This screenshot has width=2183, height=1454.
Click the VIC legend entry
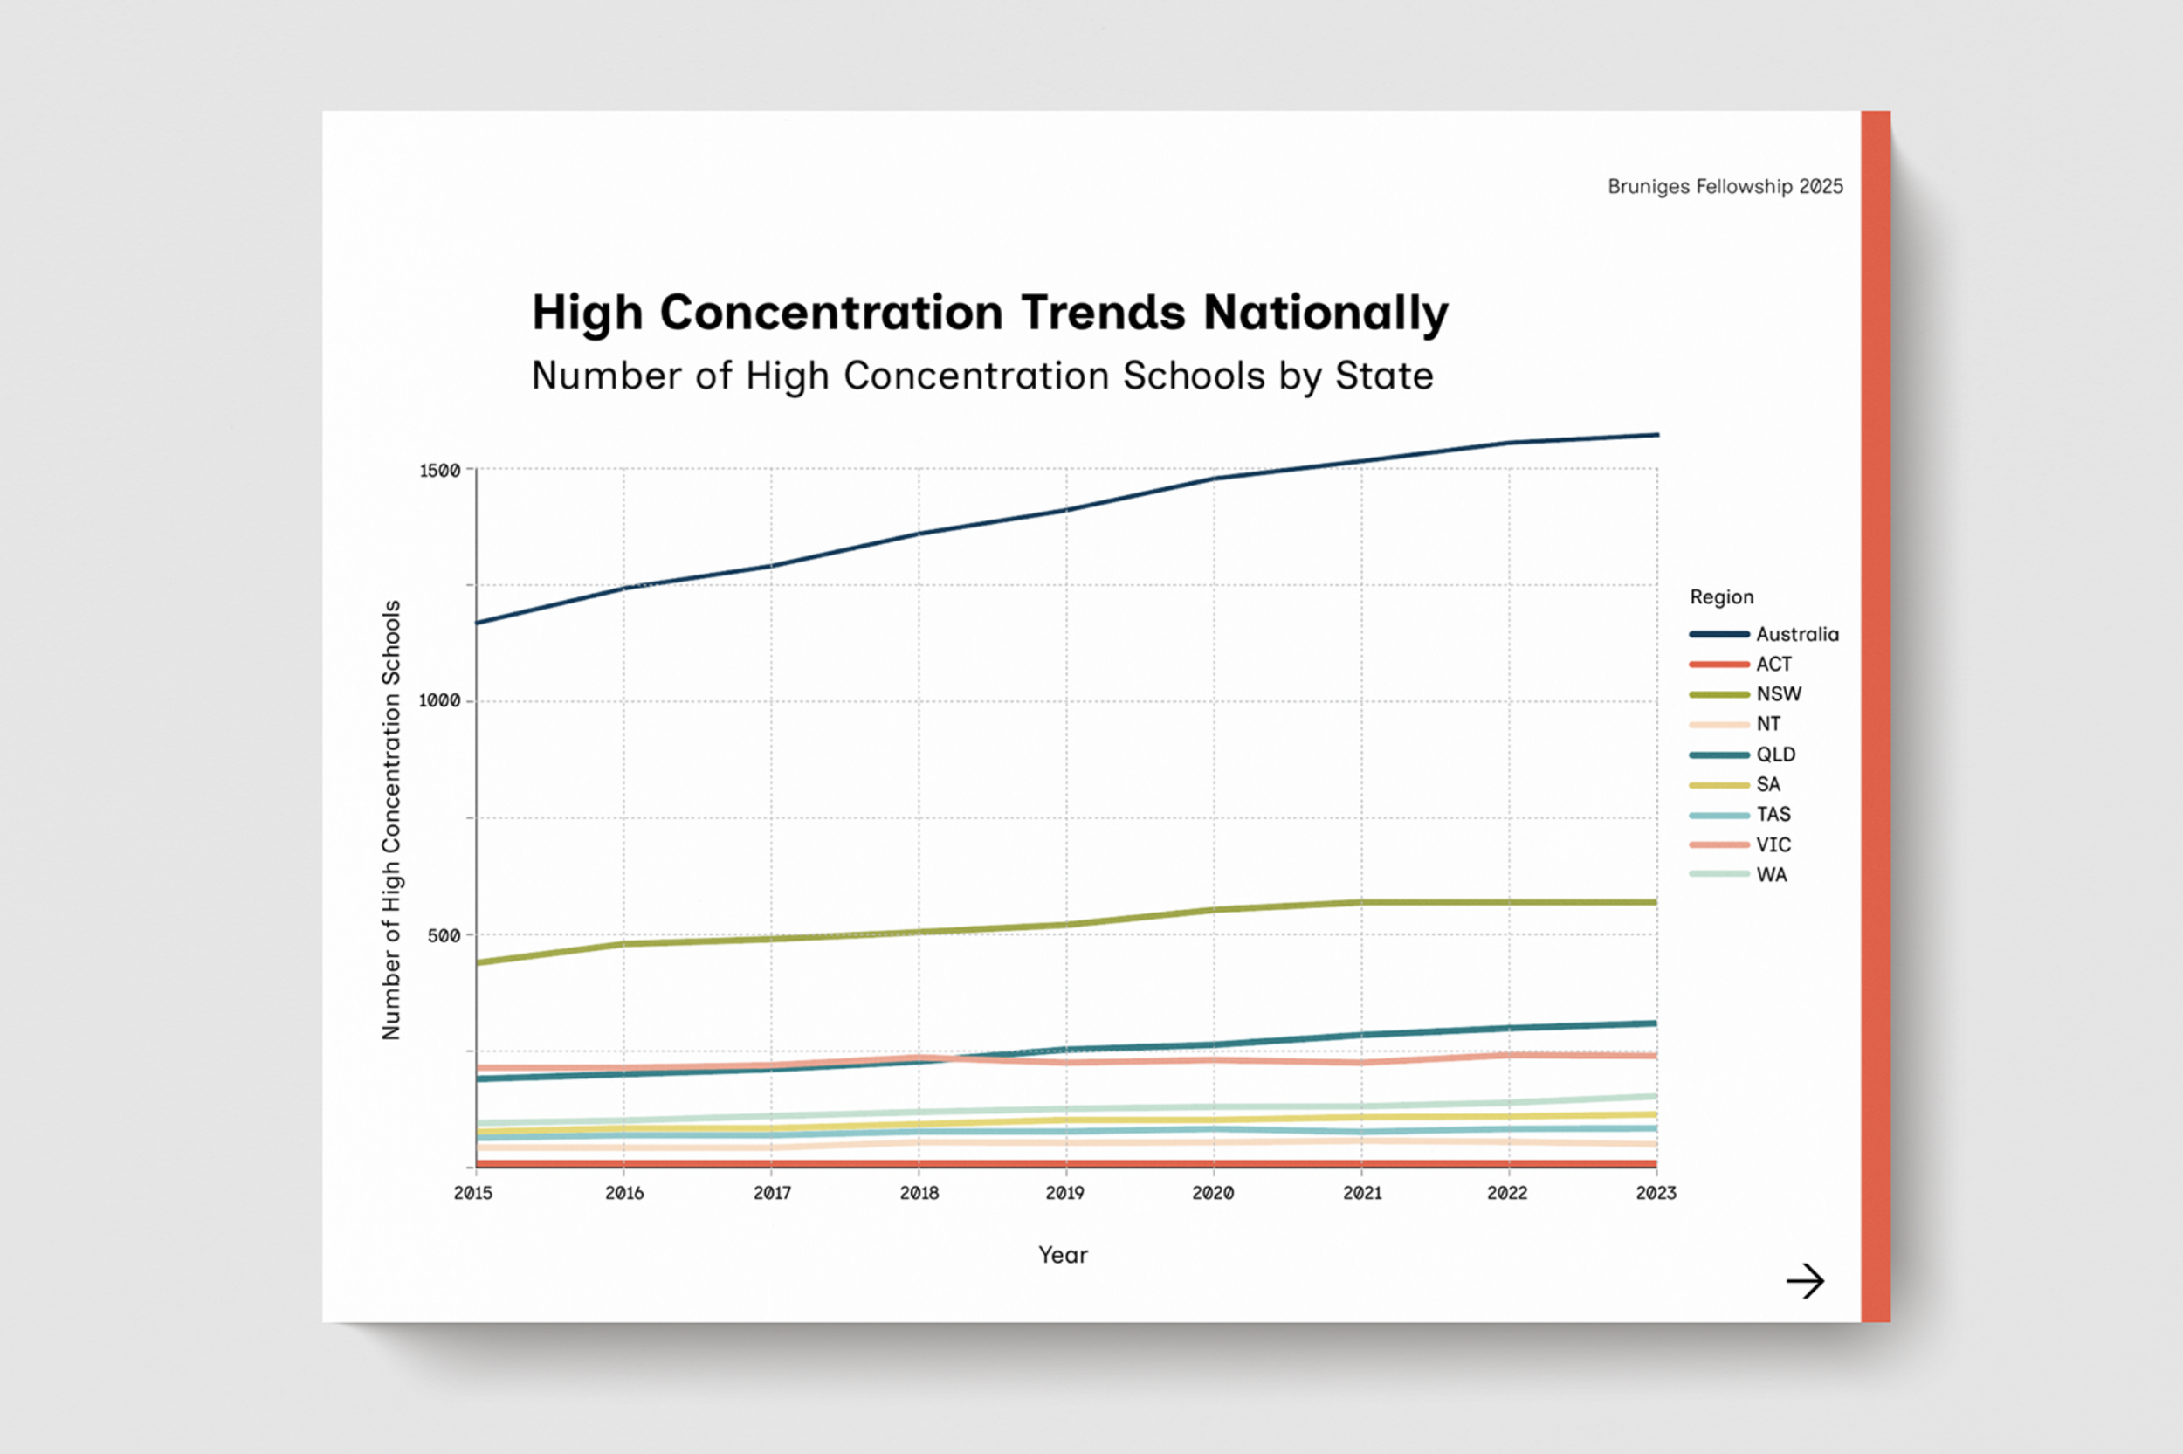point(1773,844)
